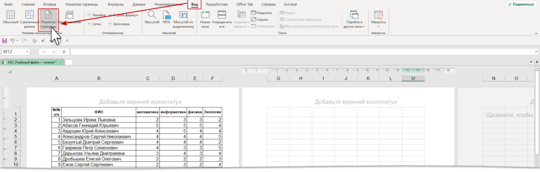
Task: Set zoom to 100%
Action: click(166, 18)
